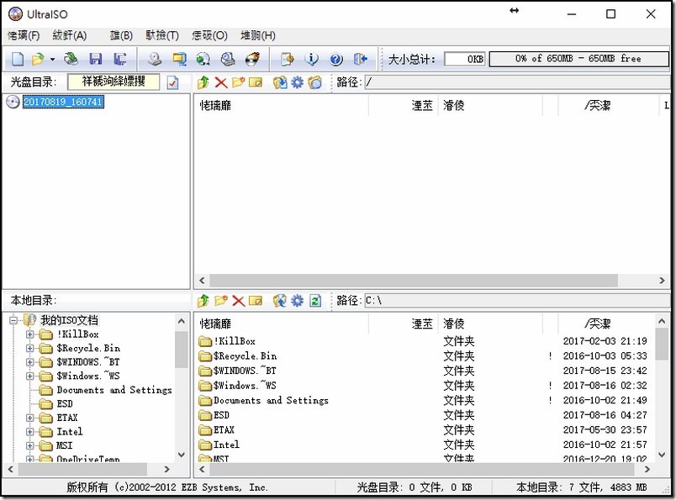Click the Compress ISO disc-drive icon

coord(228,59)
